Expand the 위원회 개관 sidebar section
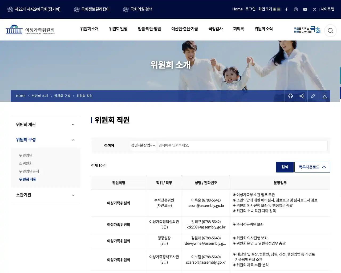Image resolution: width=341 pixels, height=273 pixels. (46, 125)
